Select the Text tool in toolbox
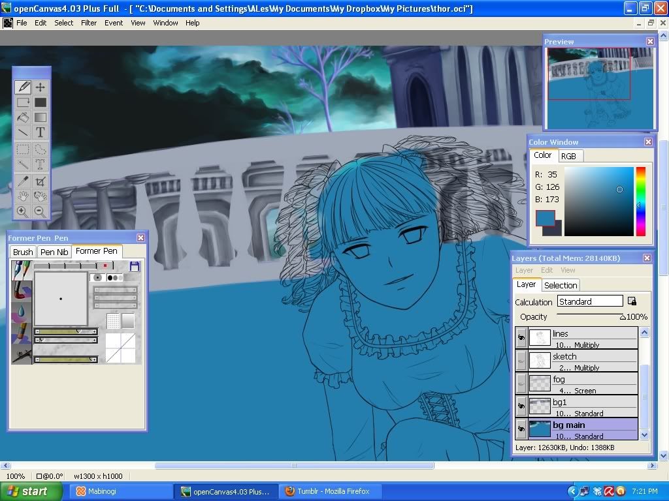 (41, 133)
